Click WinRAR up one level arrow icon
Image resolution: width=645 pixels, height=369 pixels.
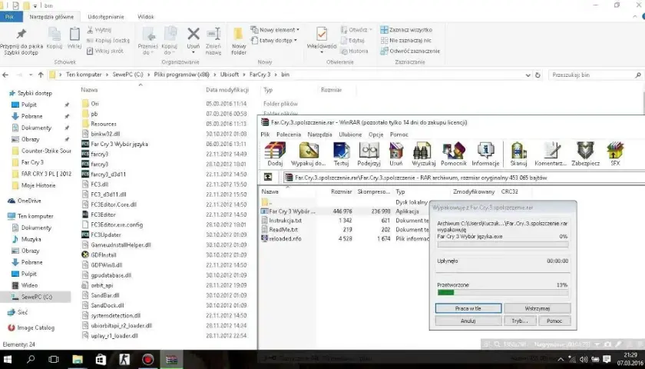click(268, 177)
